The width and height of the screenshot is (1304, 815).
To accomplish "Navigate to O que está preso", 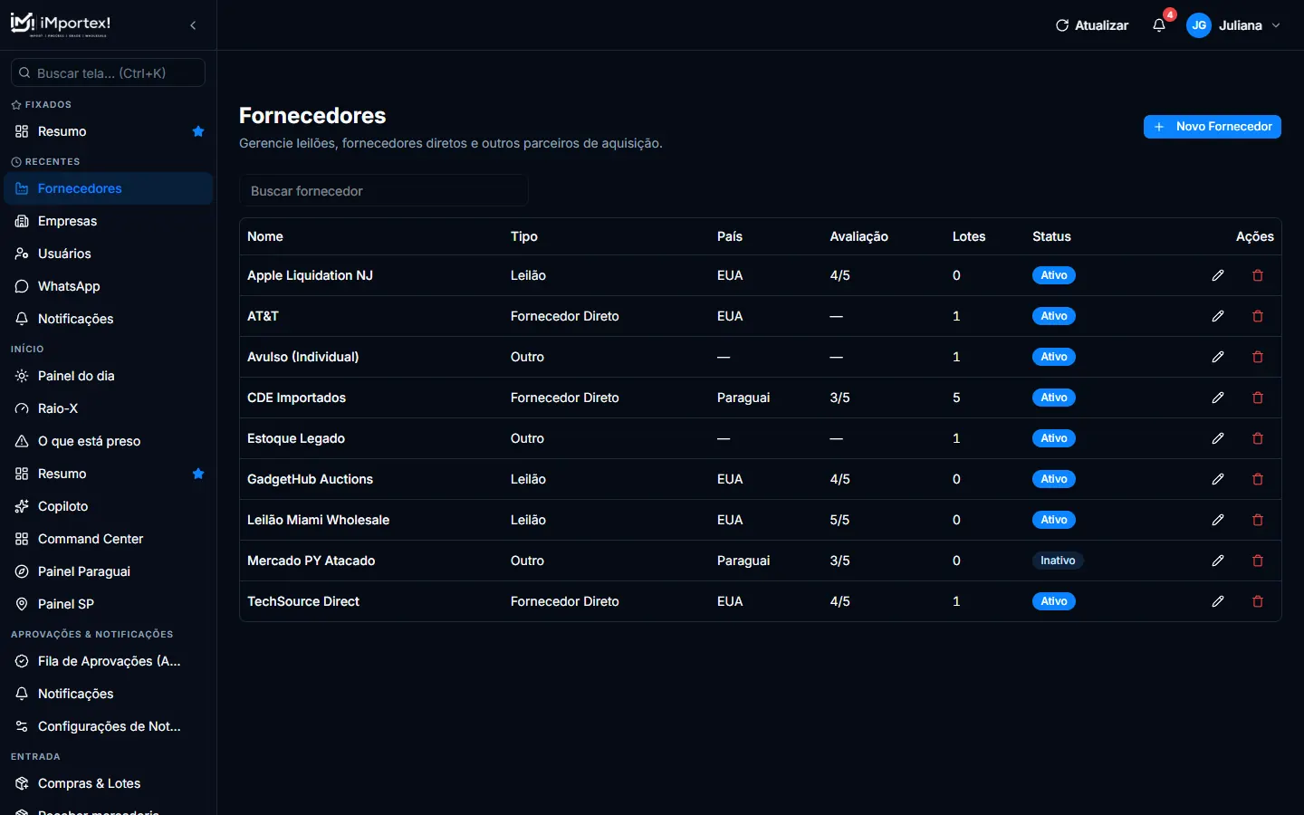I will (109, 441).
